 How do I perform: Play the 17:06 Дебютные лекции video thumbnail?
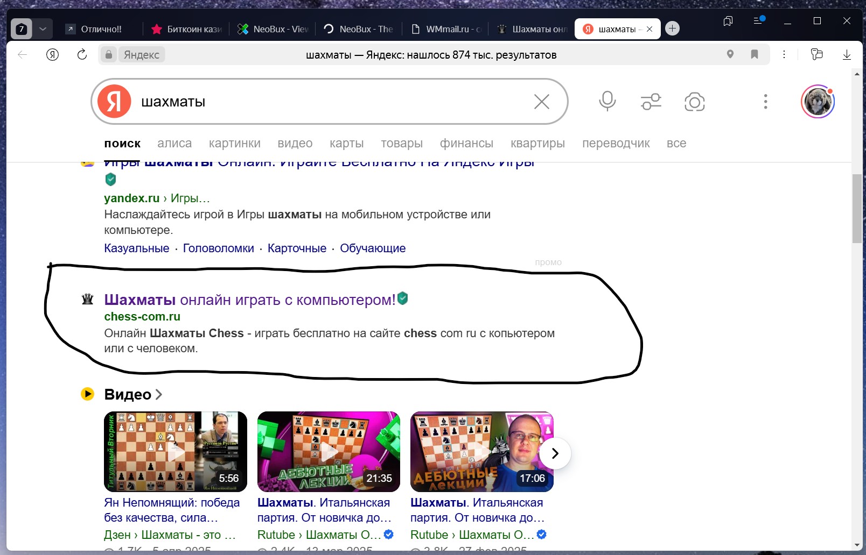tap(482, 452)
